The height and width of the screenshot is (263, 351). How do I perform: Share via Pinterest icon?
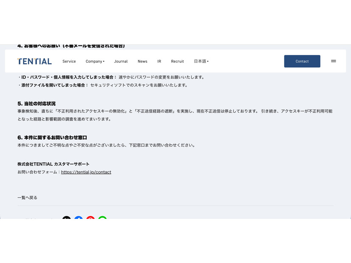click(x=91, y=218)
